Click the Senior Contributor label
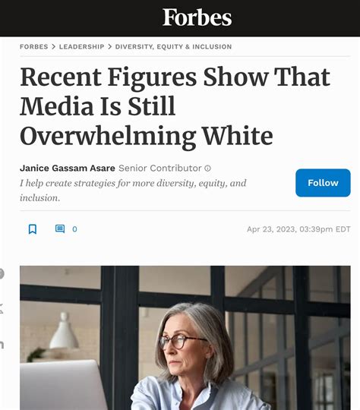Screen dimensions: 360x410 (x=159, y=168)
